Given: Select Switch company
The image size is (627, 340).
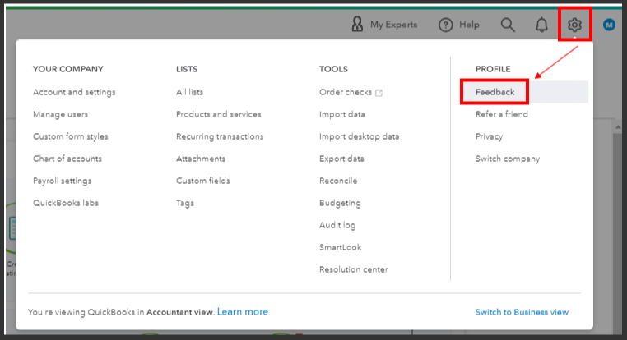Looking at the screenshot, I should pyautogui.click(x=508, y=159).
